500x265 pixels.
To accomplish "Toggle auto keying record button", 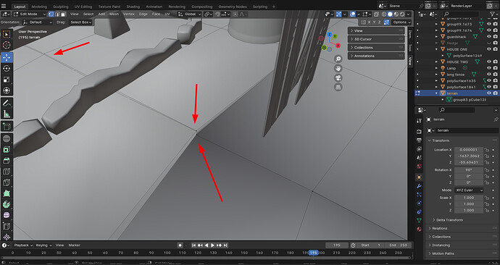I will (x=180, y=245).
